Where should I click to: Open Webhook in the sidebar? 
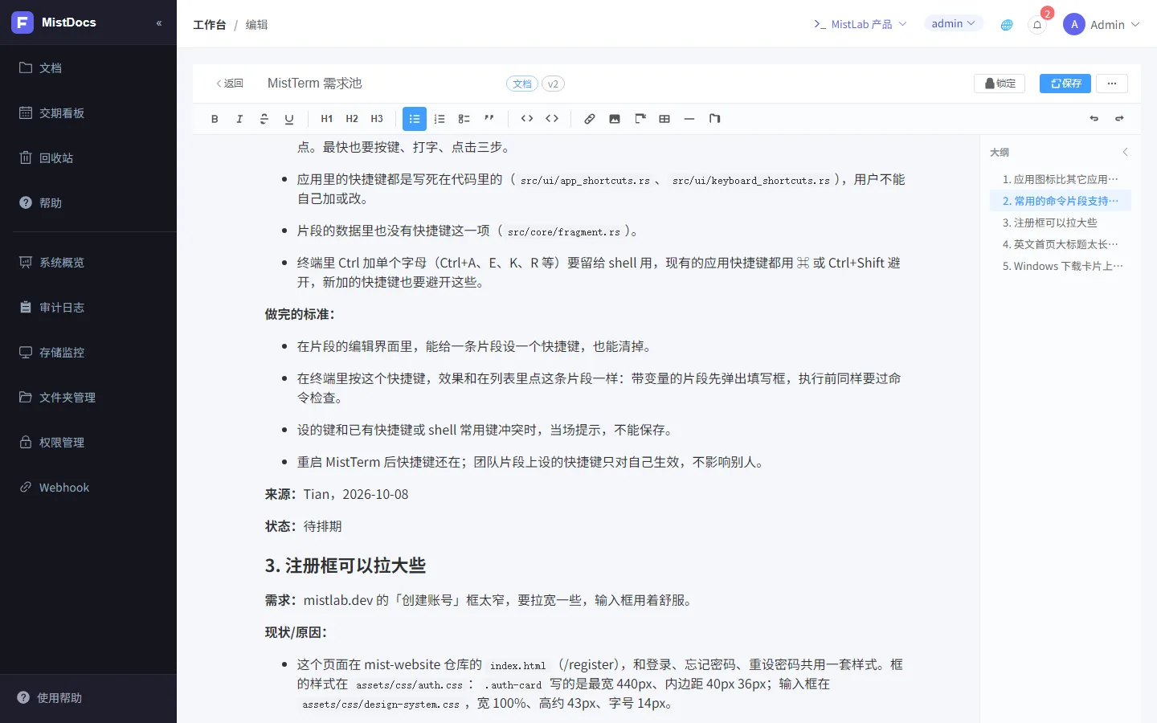coord(88,487)
